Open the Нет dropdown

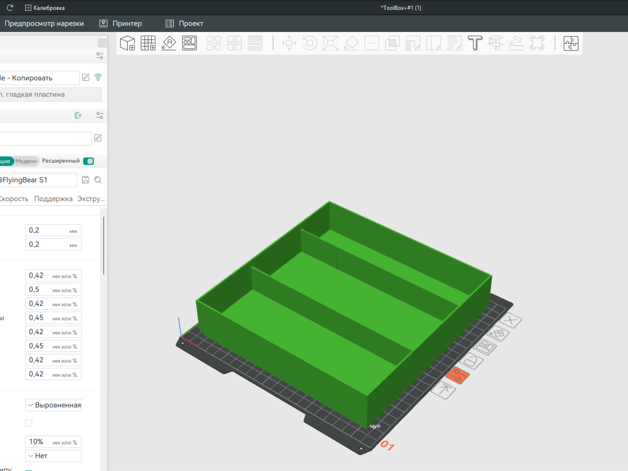pos(53,456)
